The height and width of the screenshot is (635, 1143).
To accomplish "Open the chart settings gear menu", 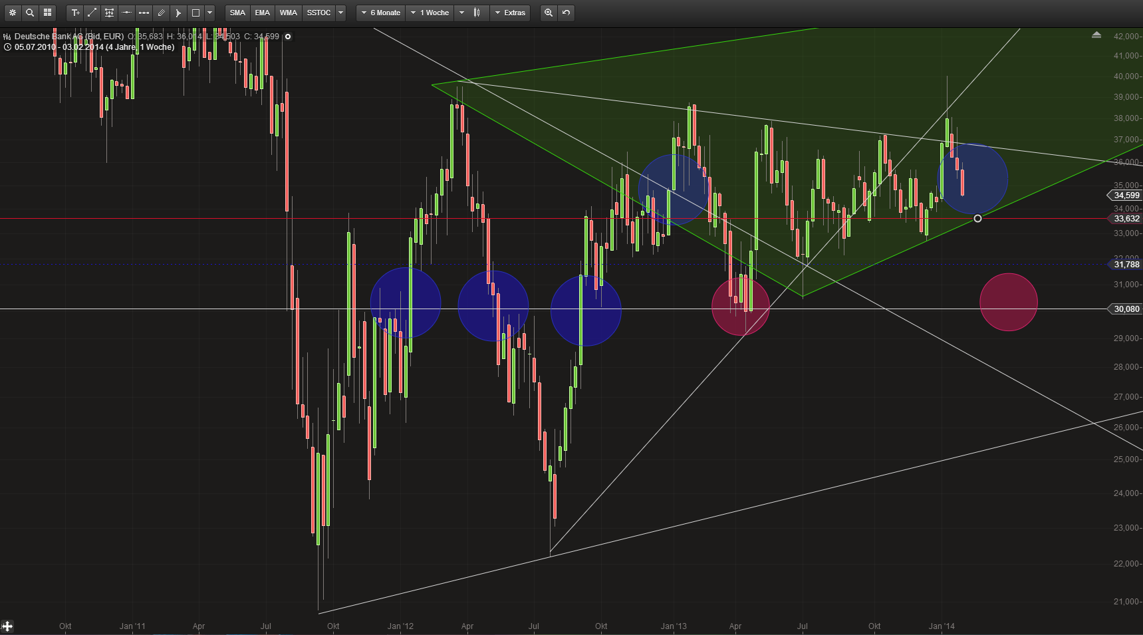I will pyautogui.click(x=13, y=12).
